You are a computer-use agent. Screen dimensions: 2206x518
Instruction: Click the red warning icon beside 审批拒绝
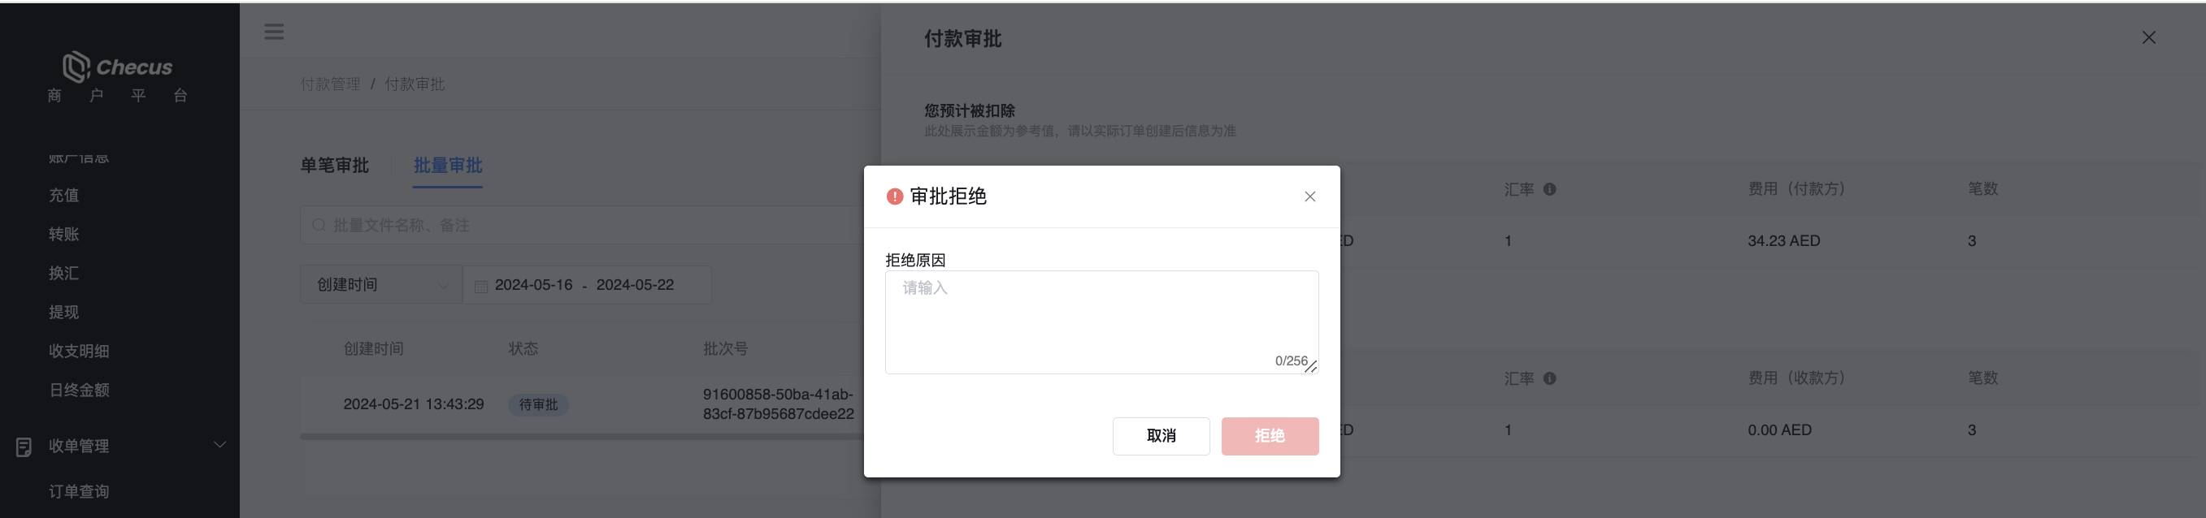click(x=894, y=196)
